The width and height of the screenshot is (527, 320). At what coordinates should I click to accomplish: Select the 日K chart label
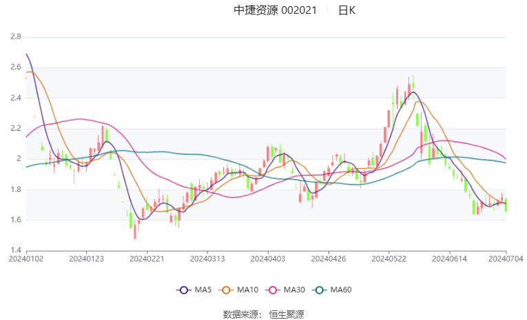(x=347, y=10)
